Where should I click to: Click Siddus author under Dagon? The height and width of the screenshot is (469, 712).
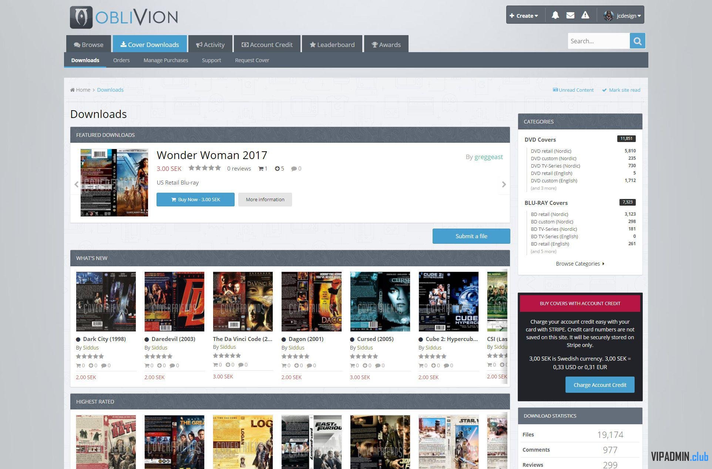coord(296,348)
